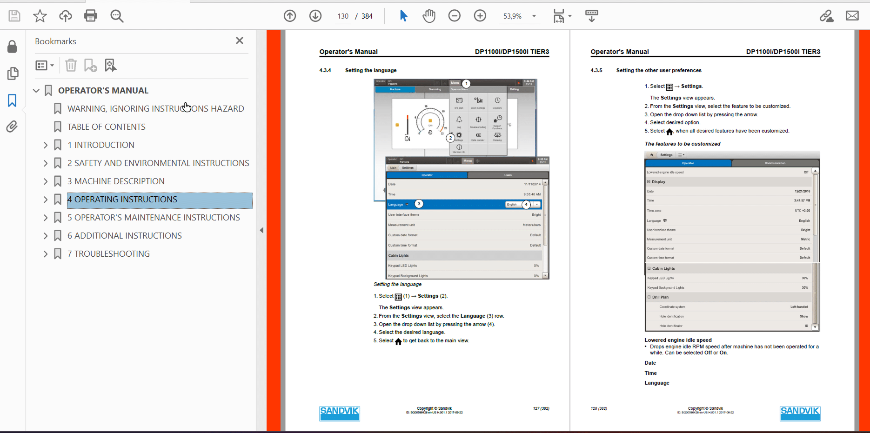Image resolution: width=870 pixels, height=433 pixels.
Task: Click the star icon to bookmark the file
Action: coord(40,16)
